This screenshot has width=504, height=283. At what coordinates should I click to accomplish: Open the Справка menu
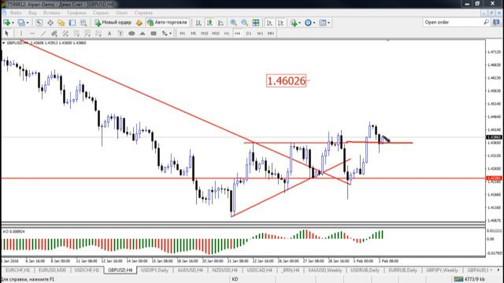click(x=143, y=13)
